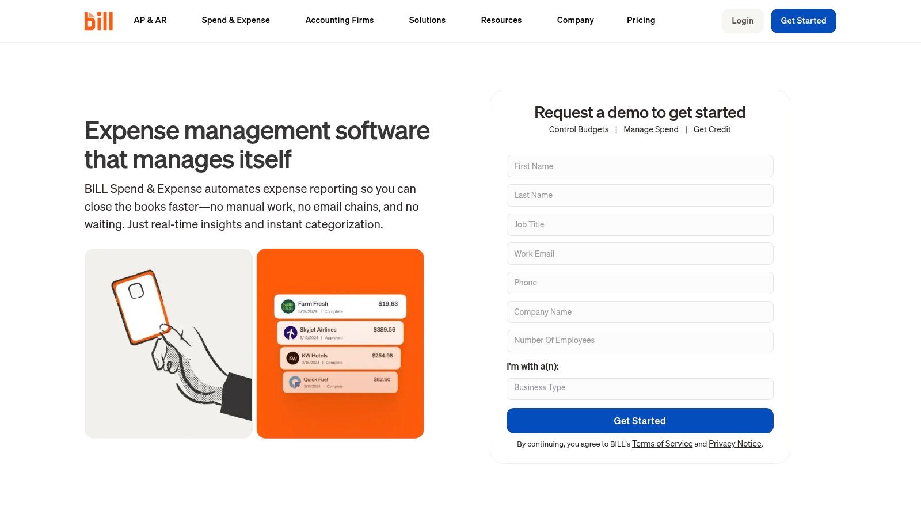This screenshot has width=921, height=518.
Task: Click the hand holding card illustration
Action: tap(169, 344)
